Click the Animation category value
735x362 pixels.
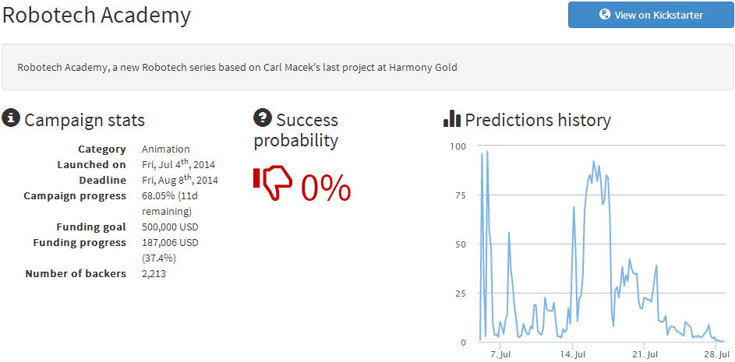pyautogui.click(x=166, y=149)
